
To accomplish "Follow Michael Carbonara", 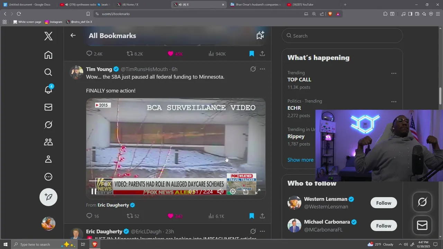I will pos(383,226).
